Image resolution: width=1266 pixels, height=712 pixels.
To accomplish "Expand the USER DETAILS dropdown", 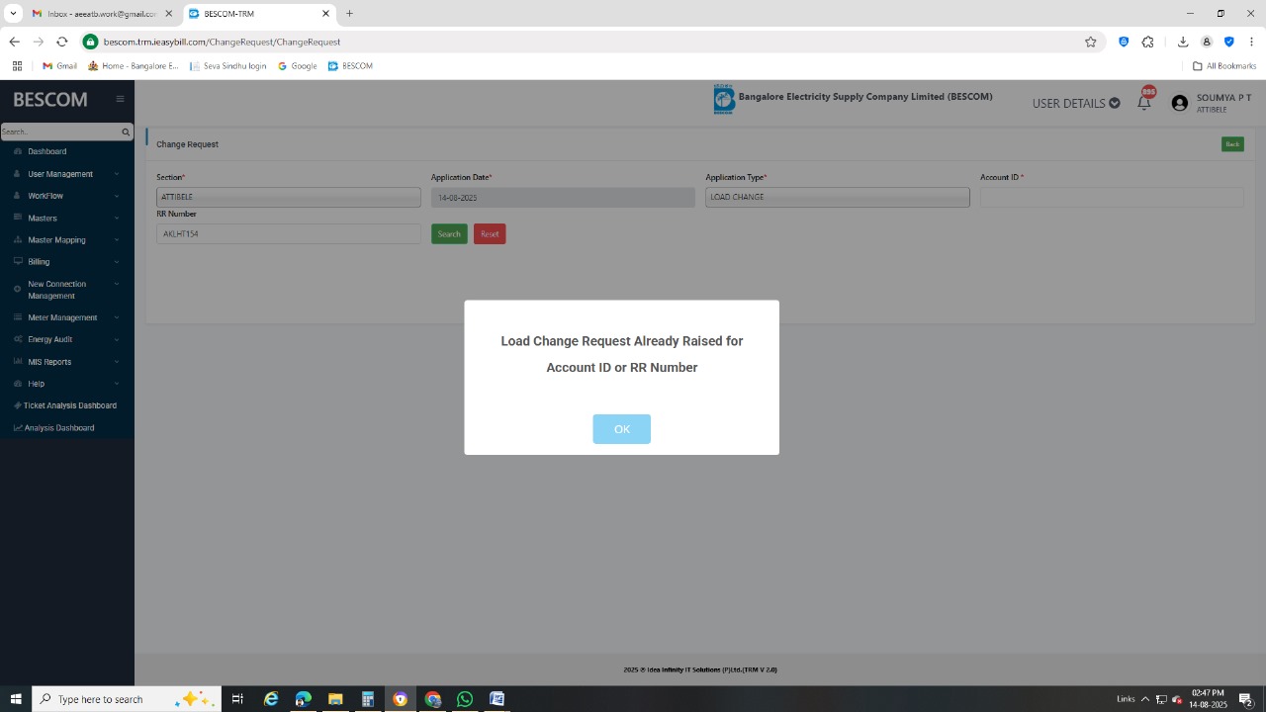I will pos(1076,103).
